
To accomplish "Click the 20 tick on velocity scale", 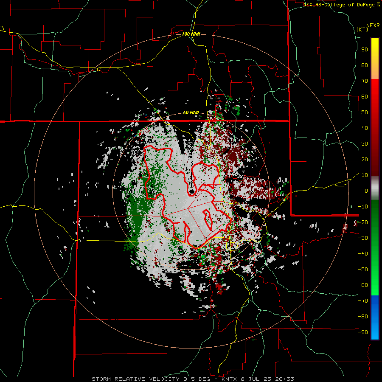I will click(x=365, y=159).
